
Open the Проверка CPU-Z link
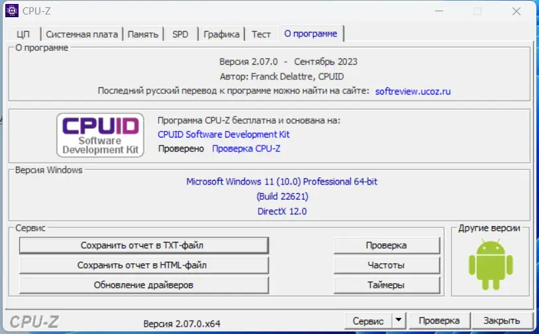[x=246, y=149]
